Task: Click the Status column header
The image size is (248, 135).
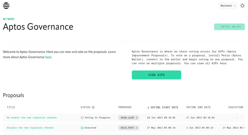Action: [85, 107]
